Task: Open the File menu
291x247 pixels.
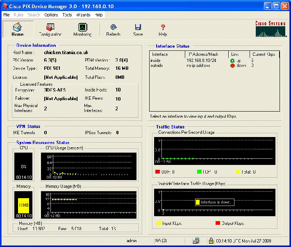Action: pyautogui.click(x=7, y=15)
